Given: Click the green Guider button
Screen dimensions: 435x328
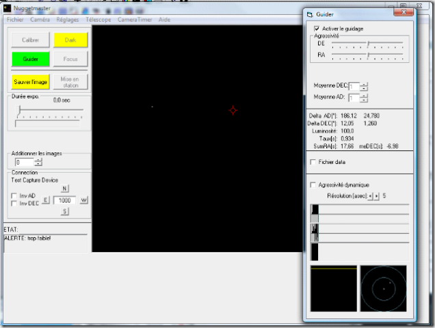Looking at the screenshot, I should tap(31, 59).
